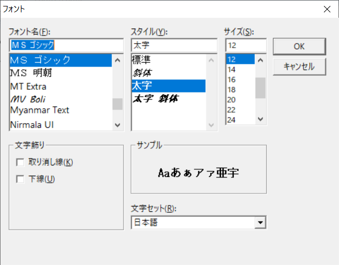Enable the 取り消し線 checkbox
Image resolution: width=339 pixels, height=265 pixels.
(x=20, y=162)
